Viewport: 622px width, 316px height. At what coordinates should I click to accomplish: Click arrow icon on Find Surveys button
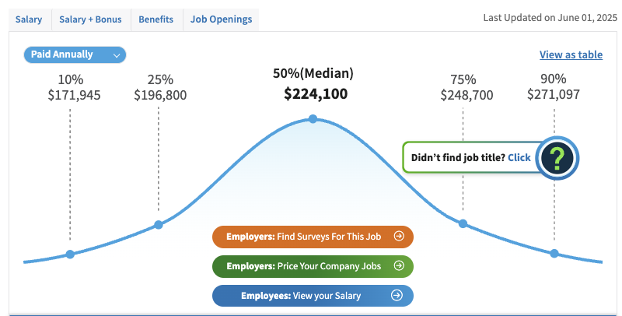tap(398, 236)
